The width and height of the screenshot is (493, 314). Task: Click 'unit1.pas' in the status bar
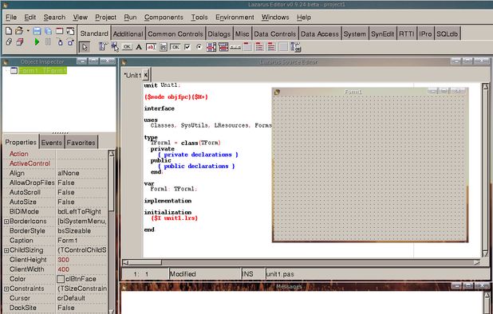[280, 274]
